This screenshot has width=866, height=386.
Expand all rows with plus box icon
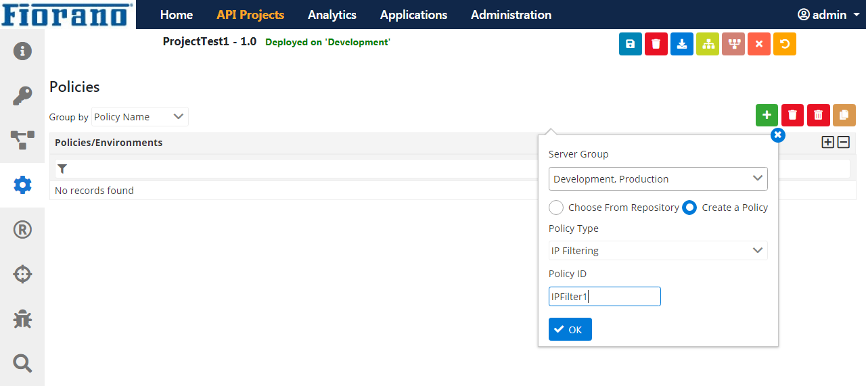pyautogui.click(x=827, y=142)
